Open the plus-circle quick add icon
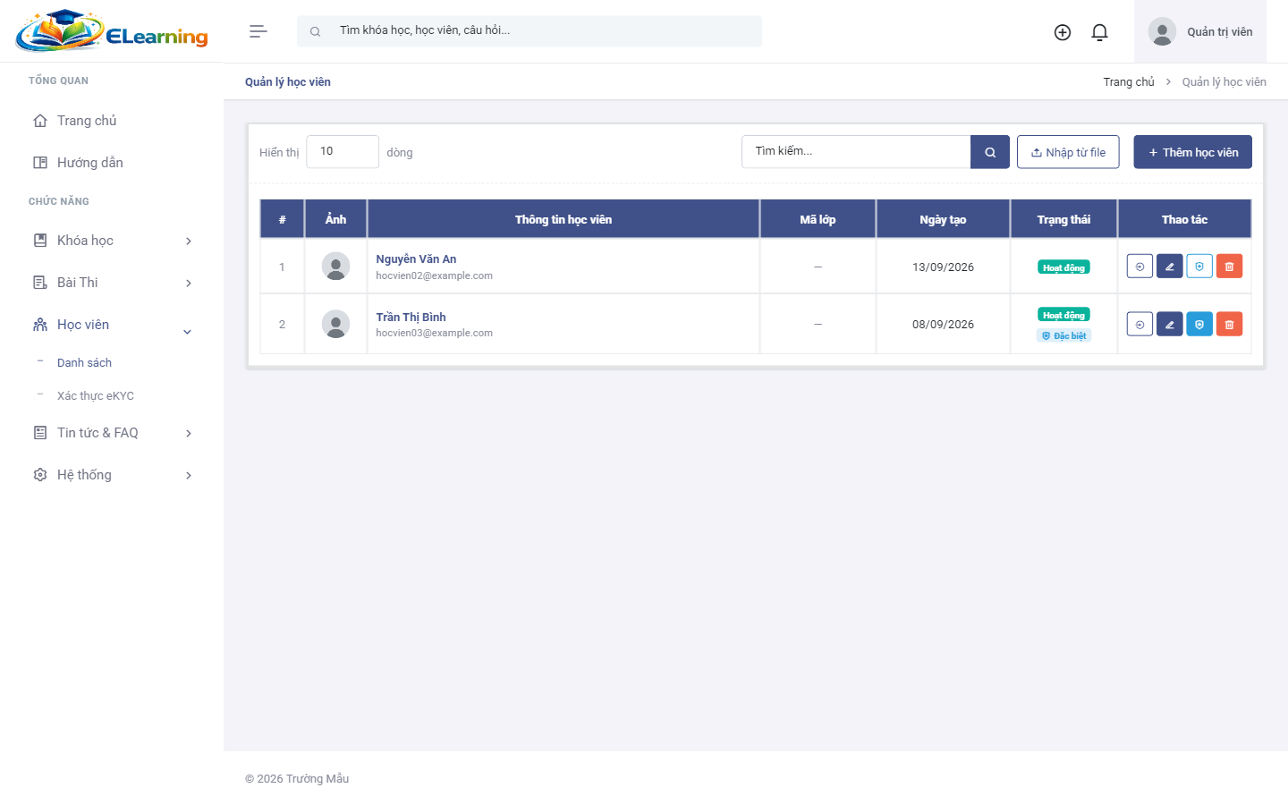This screenshot has width=1288, height=805. (1063, 32)
